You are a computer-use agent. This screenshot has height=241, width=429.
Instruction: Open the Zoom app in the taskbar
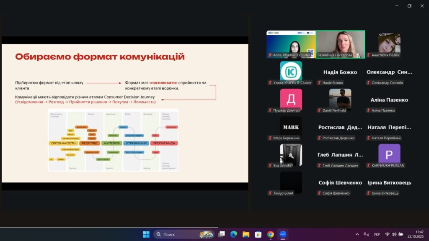283,234
